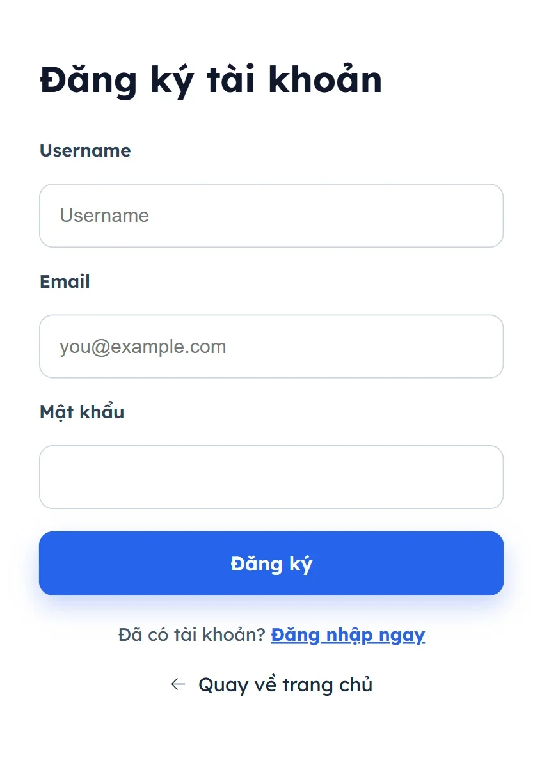542x763 pixels.
Task: Select the Mật khẩu password field
Action: coord(271,477)
